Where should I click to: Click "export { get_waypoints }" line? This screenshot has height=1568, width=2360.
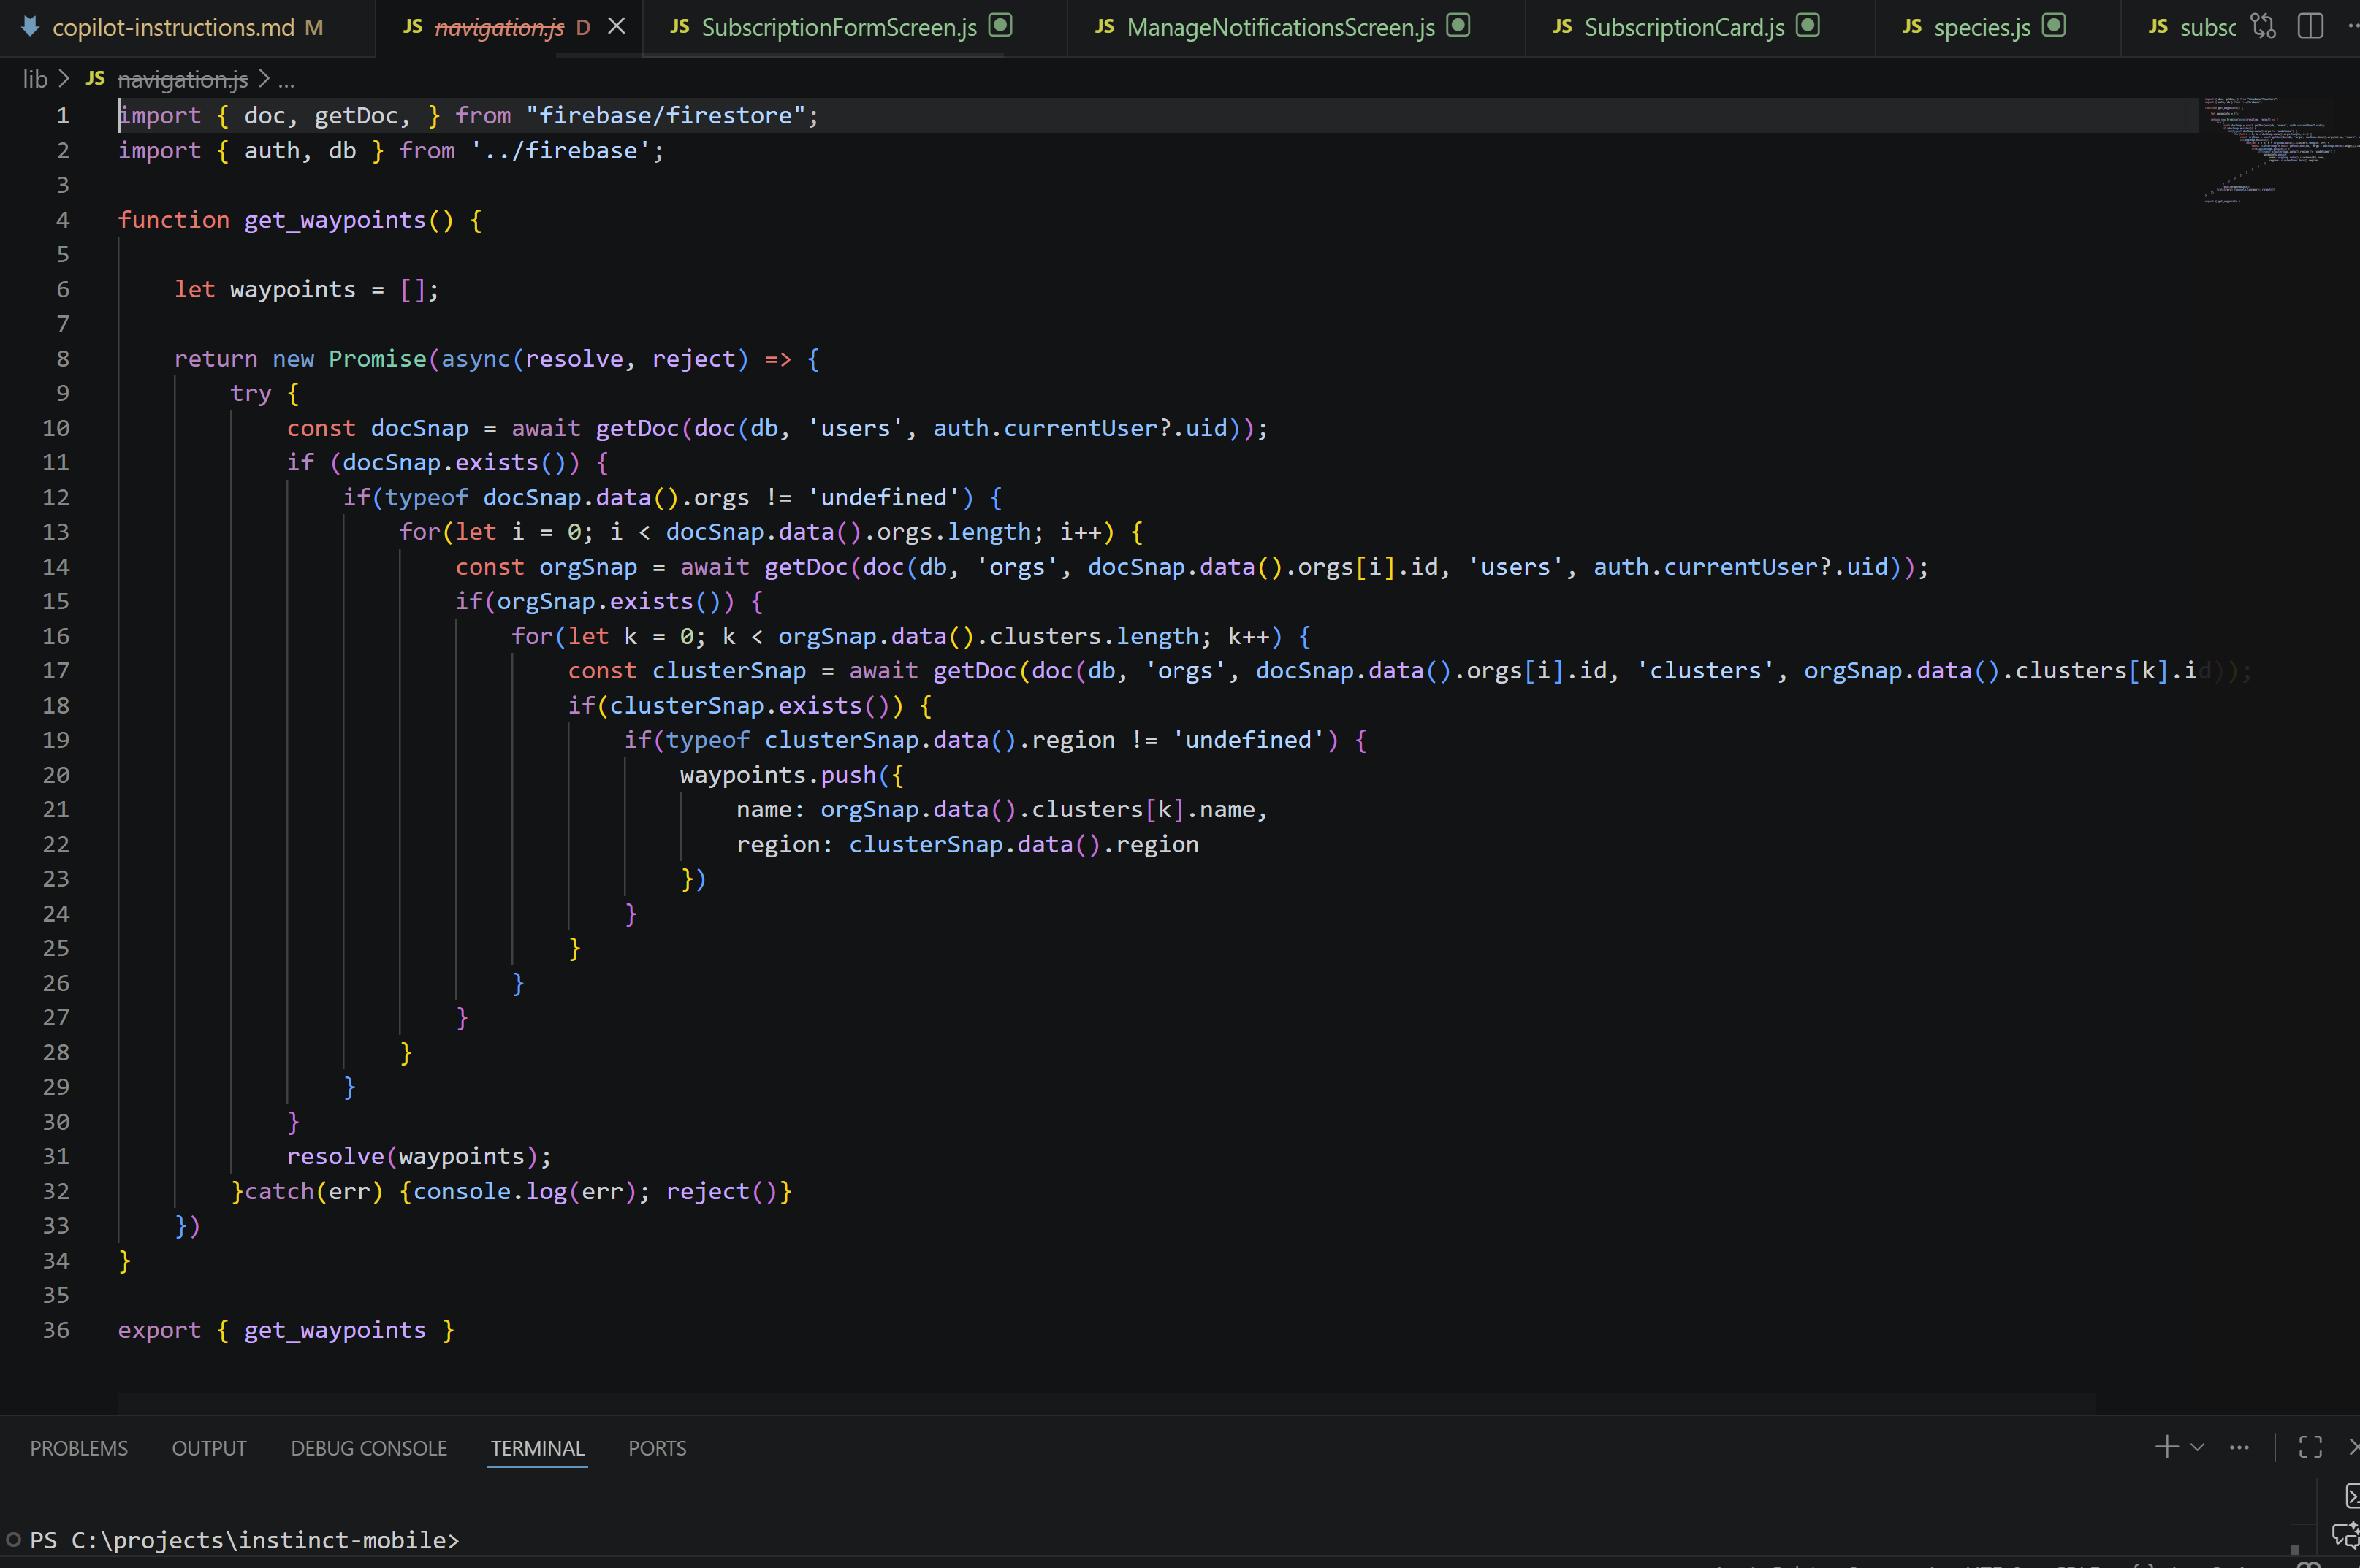pos(286,1329)
